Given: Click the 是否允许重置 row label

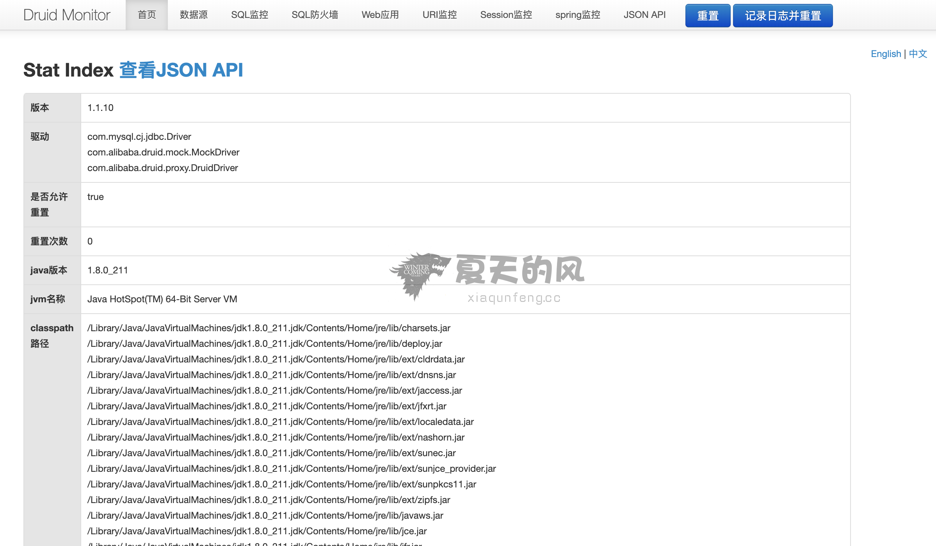Looking at the screenshot, I should (49, 205).
